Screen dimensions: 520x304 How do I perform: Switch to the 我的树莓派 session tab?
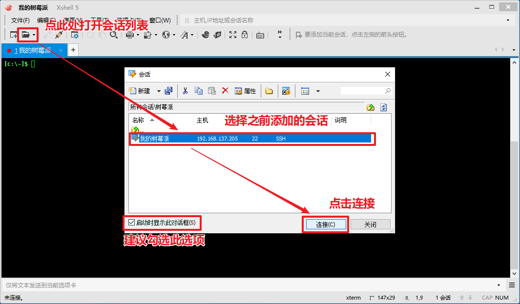click(x=33, y=50)
